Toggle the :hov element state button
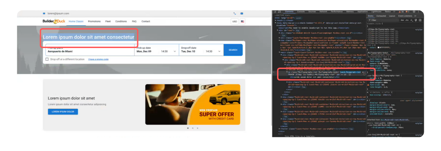The image size is (441, 151). coord(402,20)
